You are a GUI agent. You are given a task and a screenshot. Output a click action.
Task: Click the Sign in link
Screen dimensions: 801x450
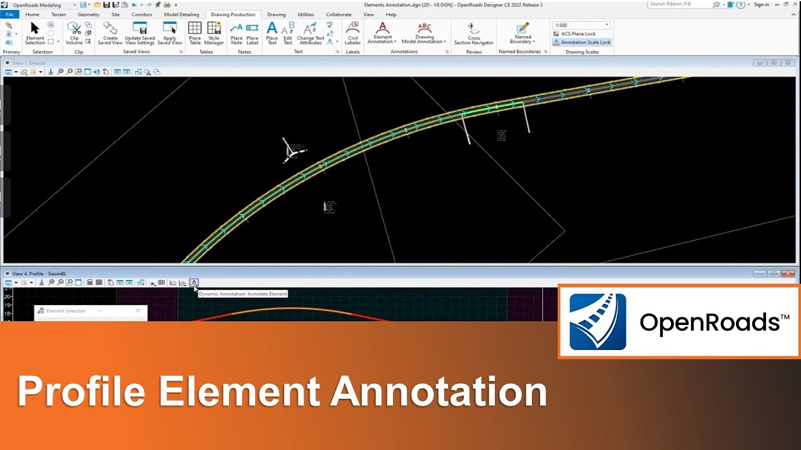coord(762,4)
